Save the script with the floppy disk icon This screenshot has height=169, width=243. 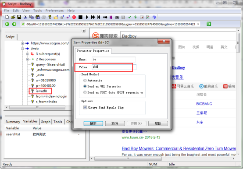(19, 17)
